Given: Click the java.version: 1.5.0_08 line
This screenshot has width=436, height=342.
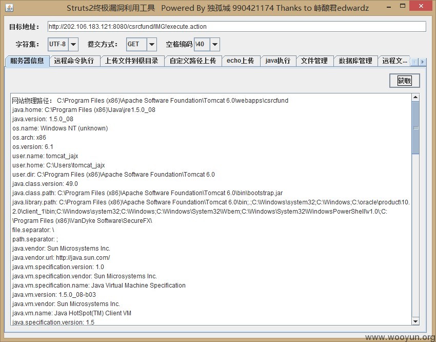Looking at the screenshot, I should click(43, 119).
